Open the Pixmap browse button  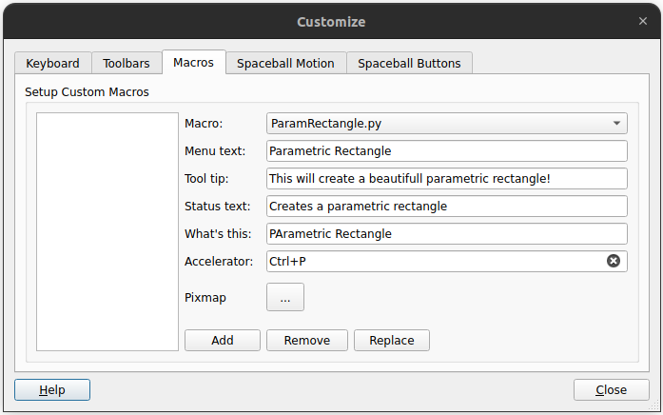[285, 297]
